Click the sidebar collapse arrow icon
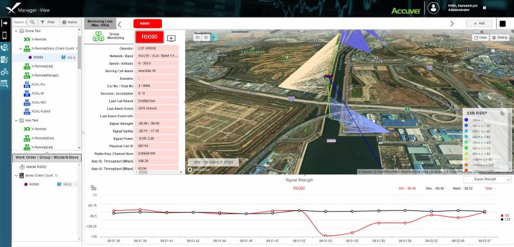 point(4,23)
